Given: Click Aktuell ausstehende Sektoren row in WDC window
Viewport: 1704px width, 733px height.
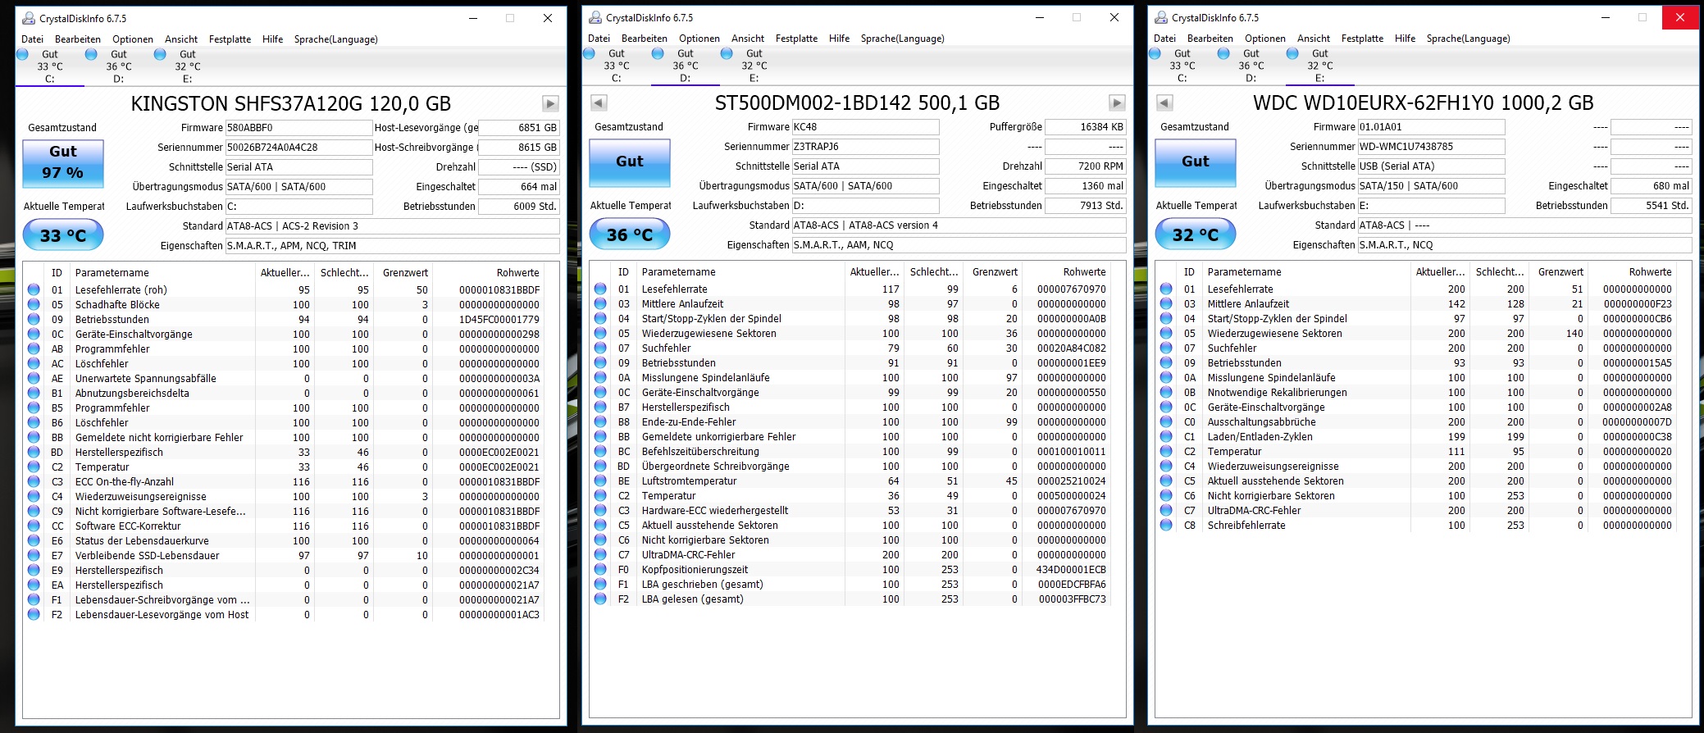Looking at the screenshot, I should [1417, 481].
